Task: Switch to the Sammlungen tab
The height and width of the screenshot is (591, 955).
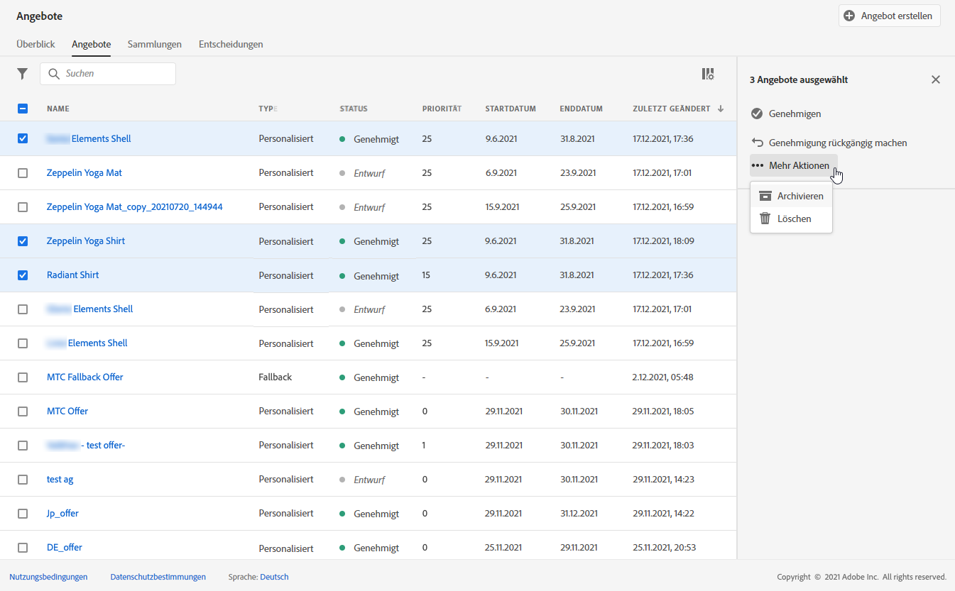Action: click(154, 44)
